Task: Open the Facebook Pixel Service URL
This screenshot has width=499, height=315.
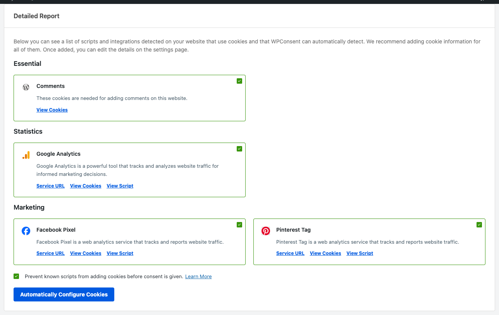Action: coord(50,253)
